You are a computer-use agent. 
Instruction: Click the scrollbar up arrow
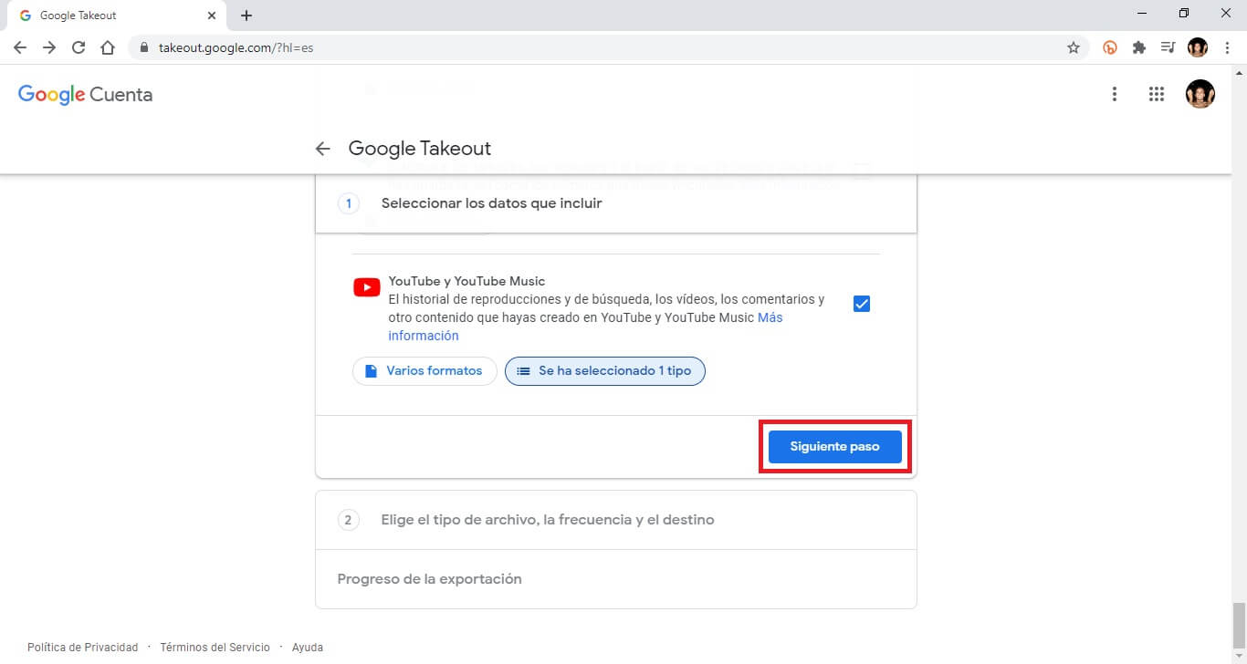coord(1239,72)
